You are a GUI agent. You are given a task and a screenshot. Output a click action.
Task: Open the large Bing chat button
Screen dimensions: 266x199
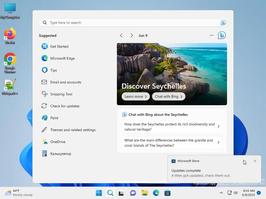click(x=222, y=35)
